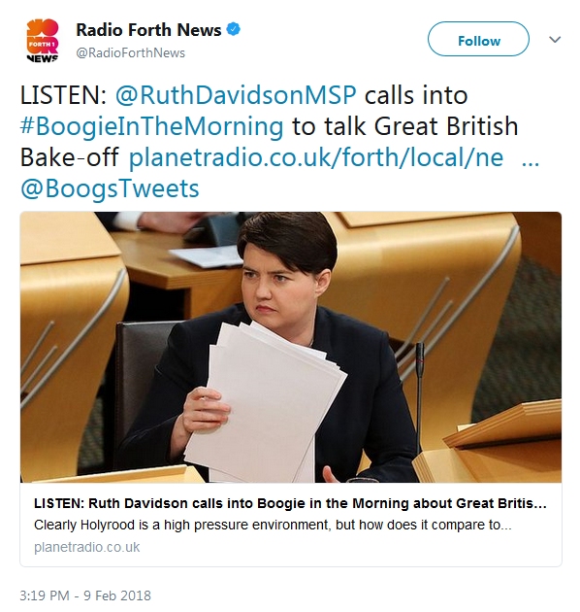Screen dimensions: 580x612
Task: Click the blue verified badge icon
Action: (x=234, y=29)
